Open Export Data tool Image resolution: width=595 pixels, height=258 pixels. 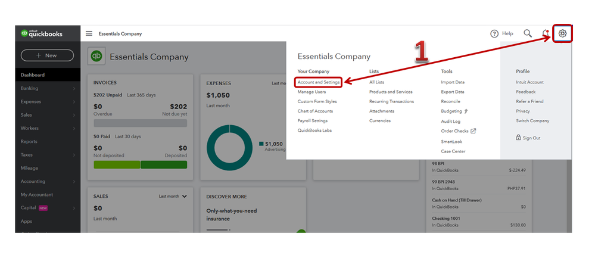coord(453,92)
